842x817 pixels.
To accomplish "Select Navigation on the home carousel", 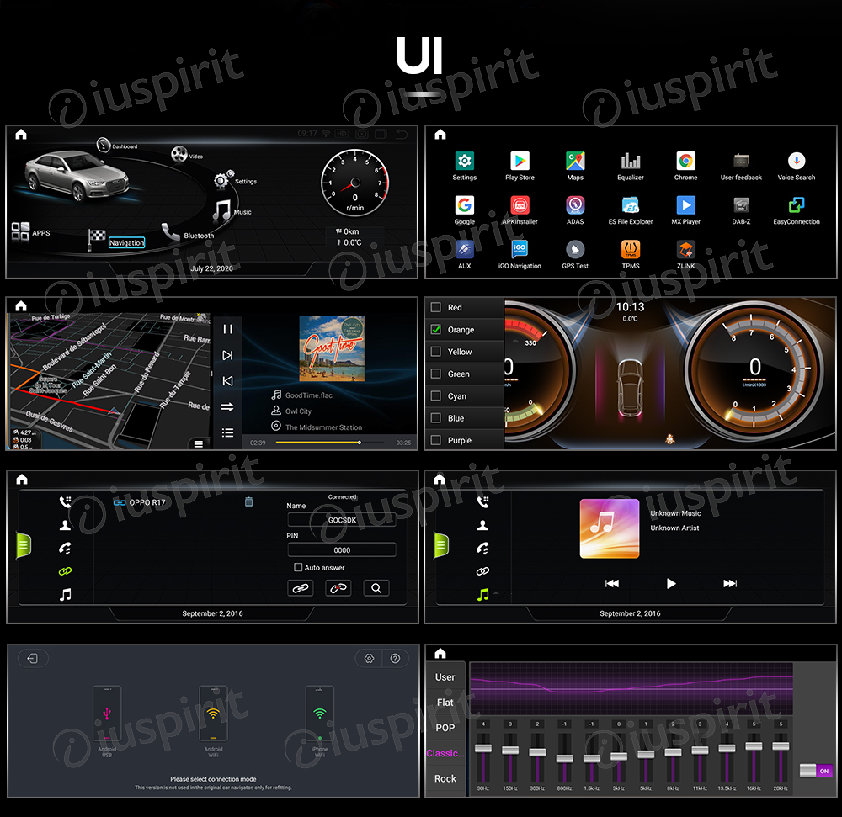I will pos(126,243).
